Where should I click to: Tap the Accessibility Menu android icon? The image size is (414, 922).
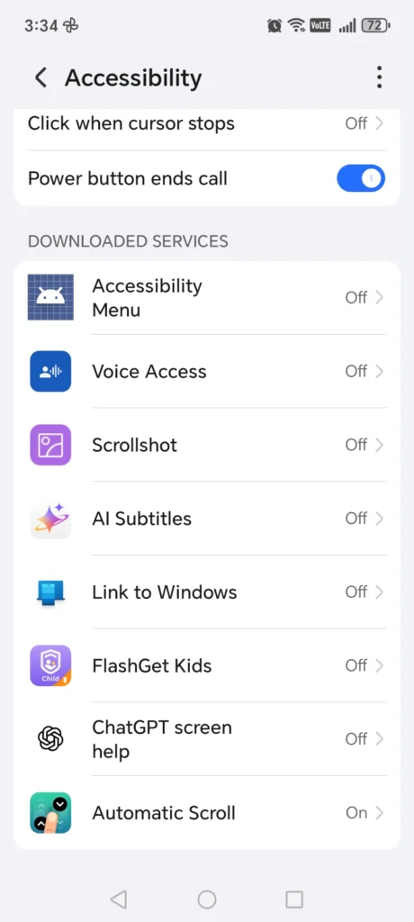50,297
